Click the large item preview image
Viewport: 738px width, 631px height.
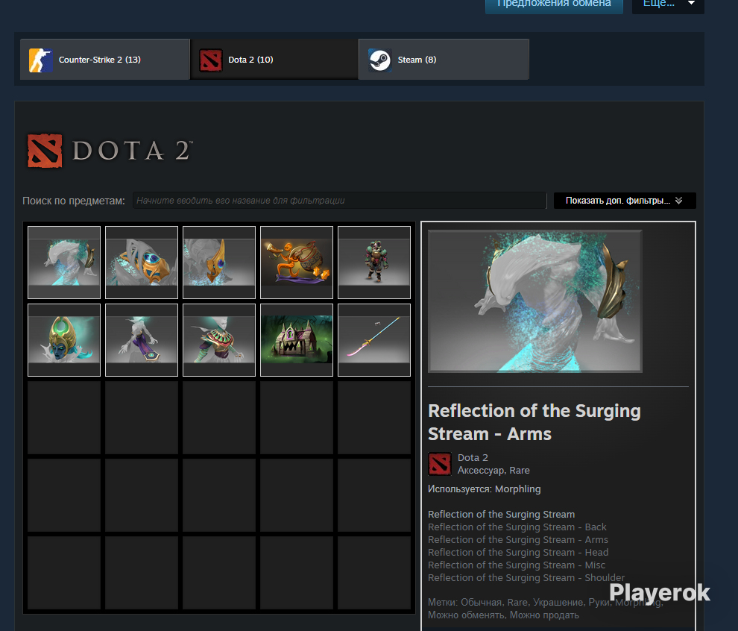[535, 301]
